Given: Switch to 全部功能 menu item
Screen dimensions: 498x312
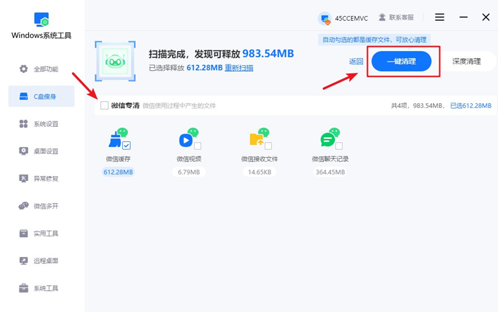Looking at the screenshot, I should (x=41, y=69).
